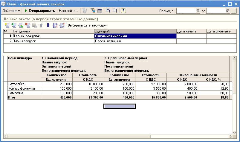Click the copy row icon with green plus
This screenshot has width=240, height=142.
click(14, 25)
